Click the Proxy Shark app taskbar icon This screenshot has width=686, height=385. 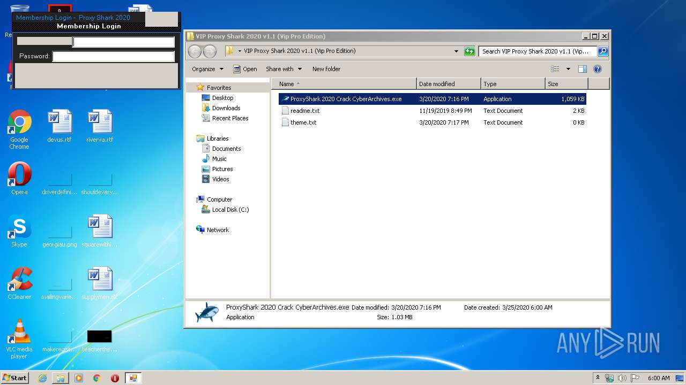click(133, 378)
